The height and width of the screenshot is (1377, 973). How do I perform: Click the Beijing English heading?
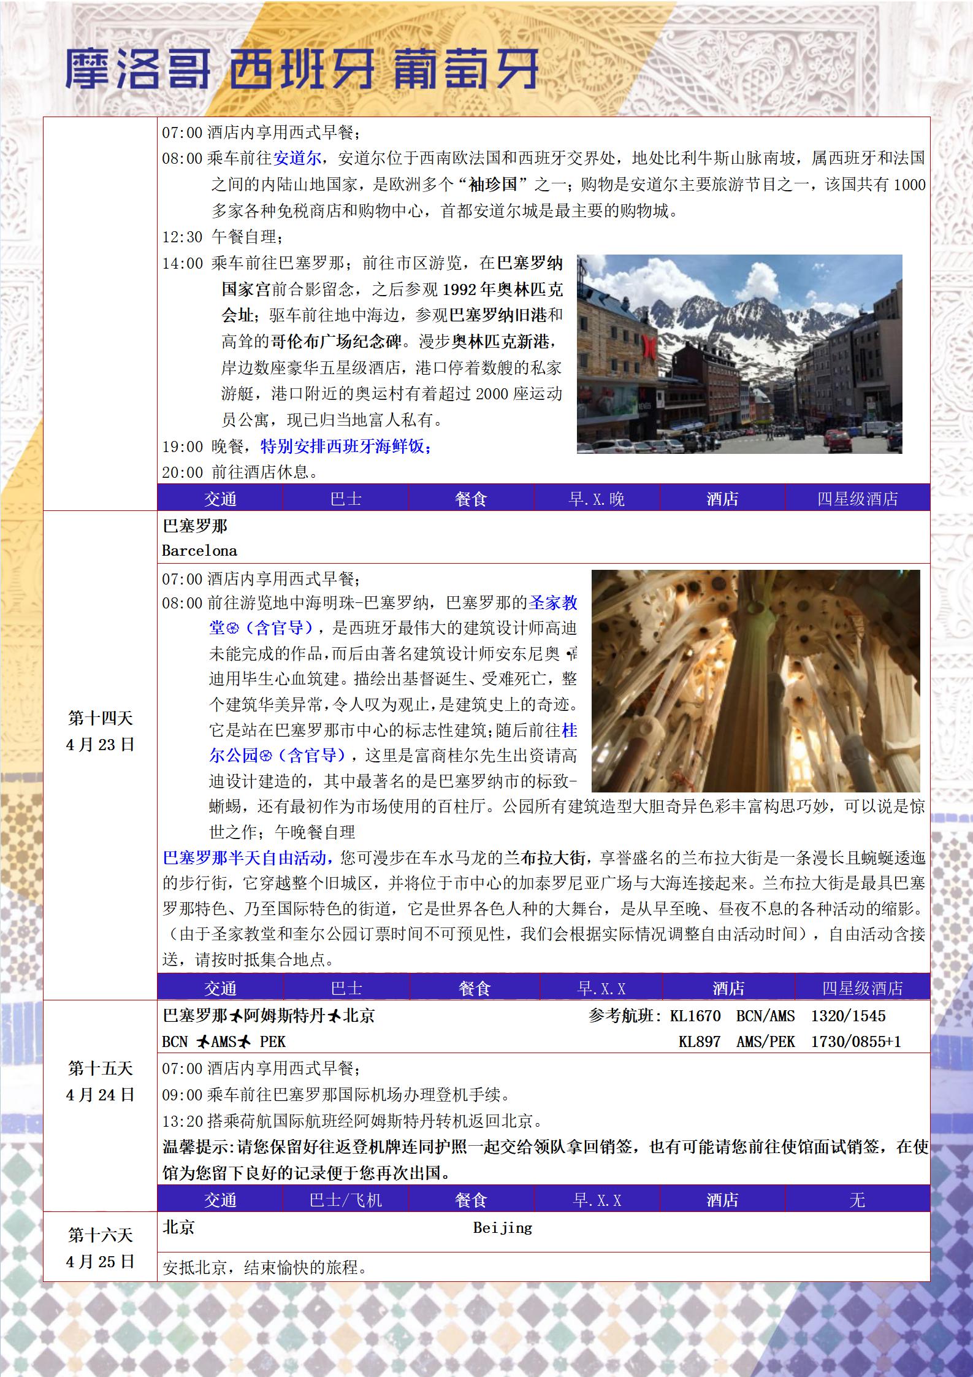(x=502, y=1228)
